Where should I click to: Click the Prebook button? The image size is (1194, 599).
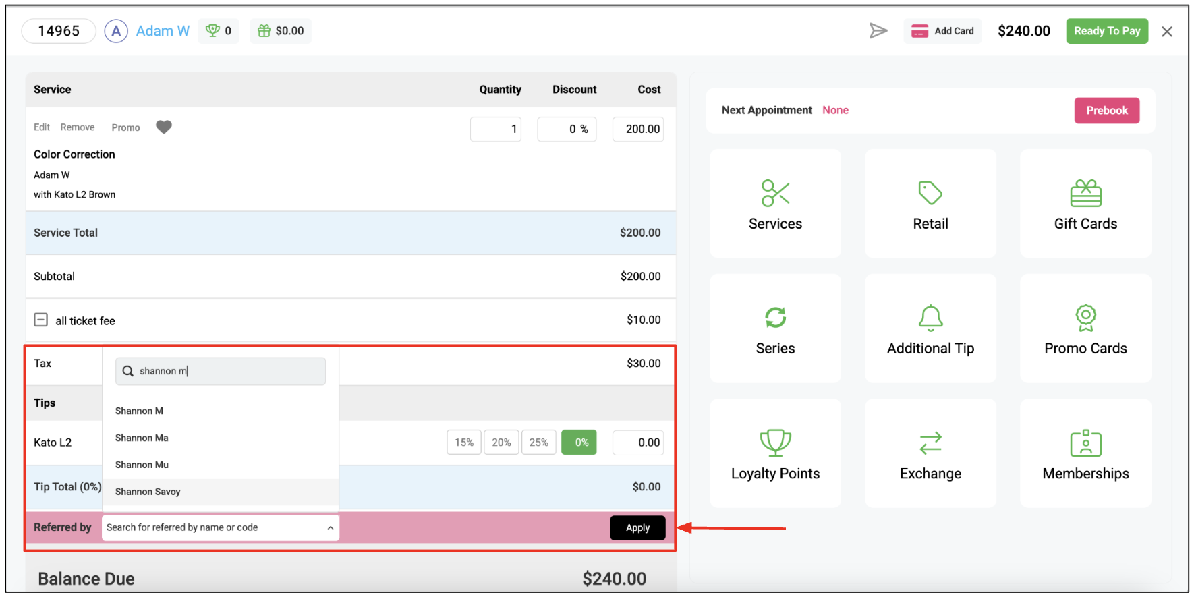click(x=1106, y=111)
